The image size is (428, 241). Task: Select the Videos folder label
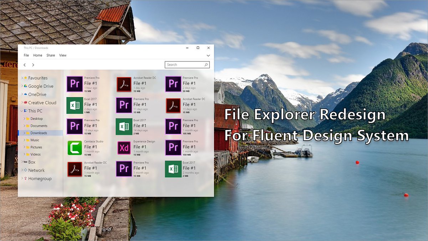pos(35,154)
